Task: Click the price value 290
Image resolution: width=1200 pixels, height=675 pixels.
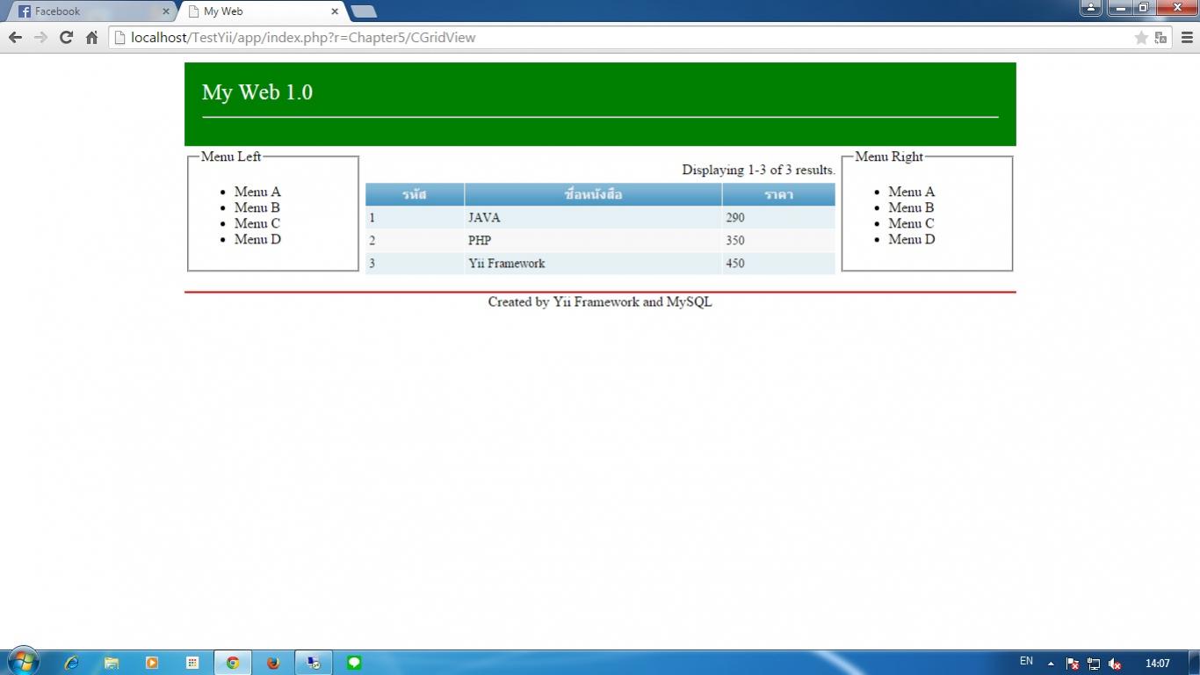Action: click(735, 217)
